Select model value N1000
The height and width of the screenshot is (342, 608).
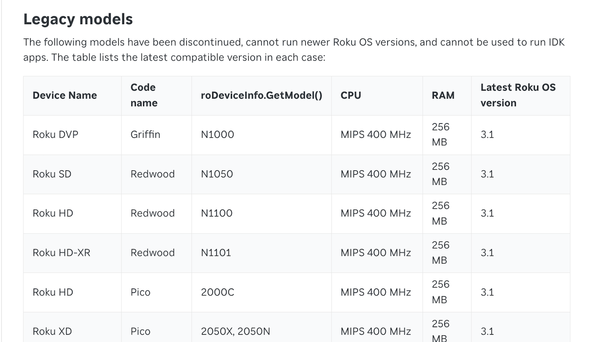(217, 135)
